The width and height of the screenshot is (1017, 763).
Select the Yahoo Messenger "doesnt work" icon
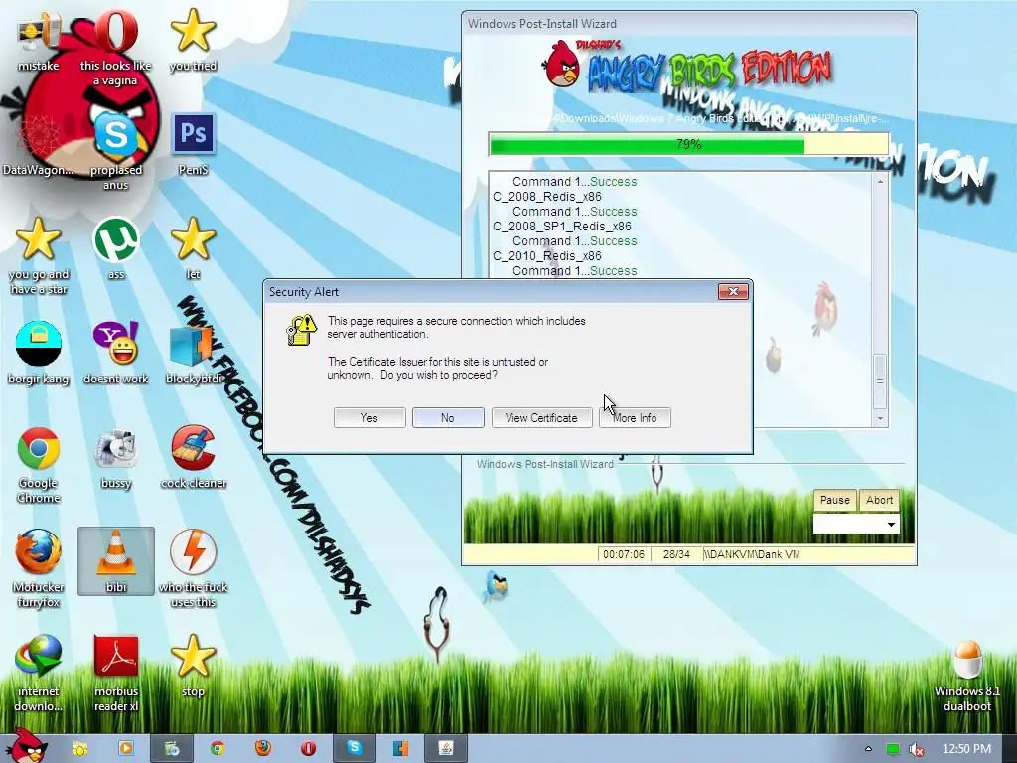[116, 353]
